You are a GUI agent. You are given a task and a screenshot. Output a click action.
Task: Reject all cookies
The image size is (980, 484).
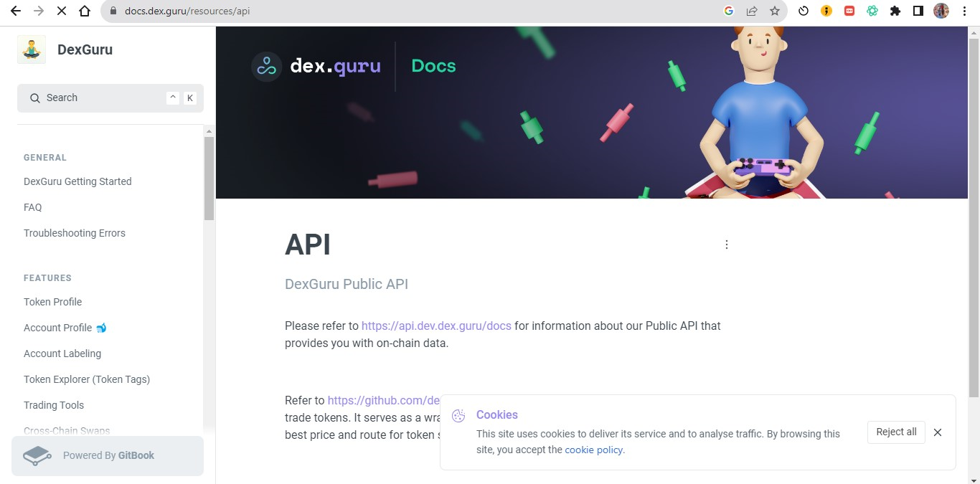(x=896, y=432)
